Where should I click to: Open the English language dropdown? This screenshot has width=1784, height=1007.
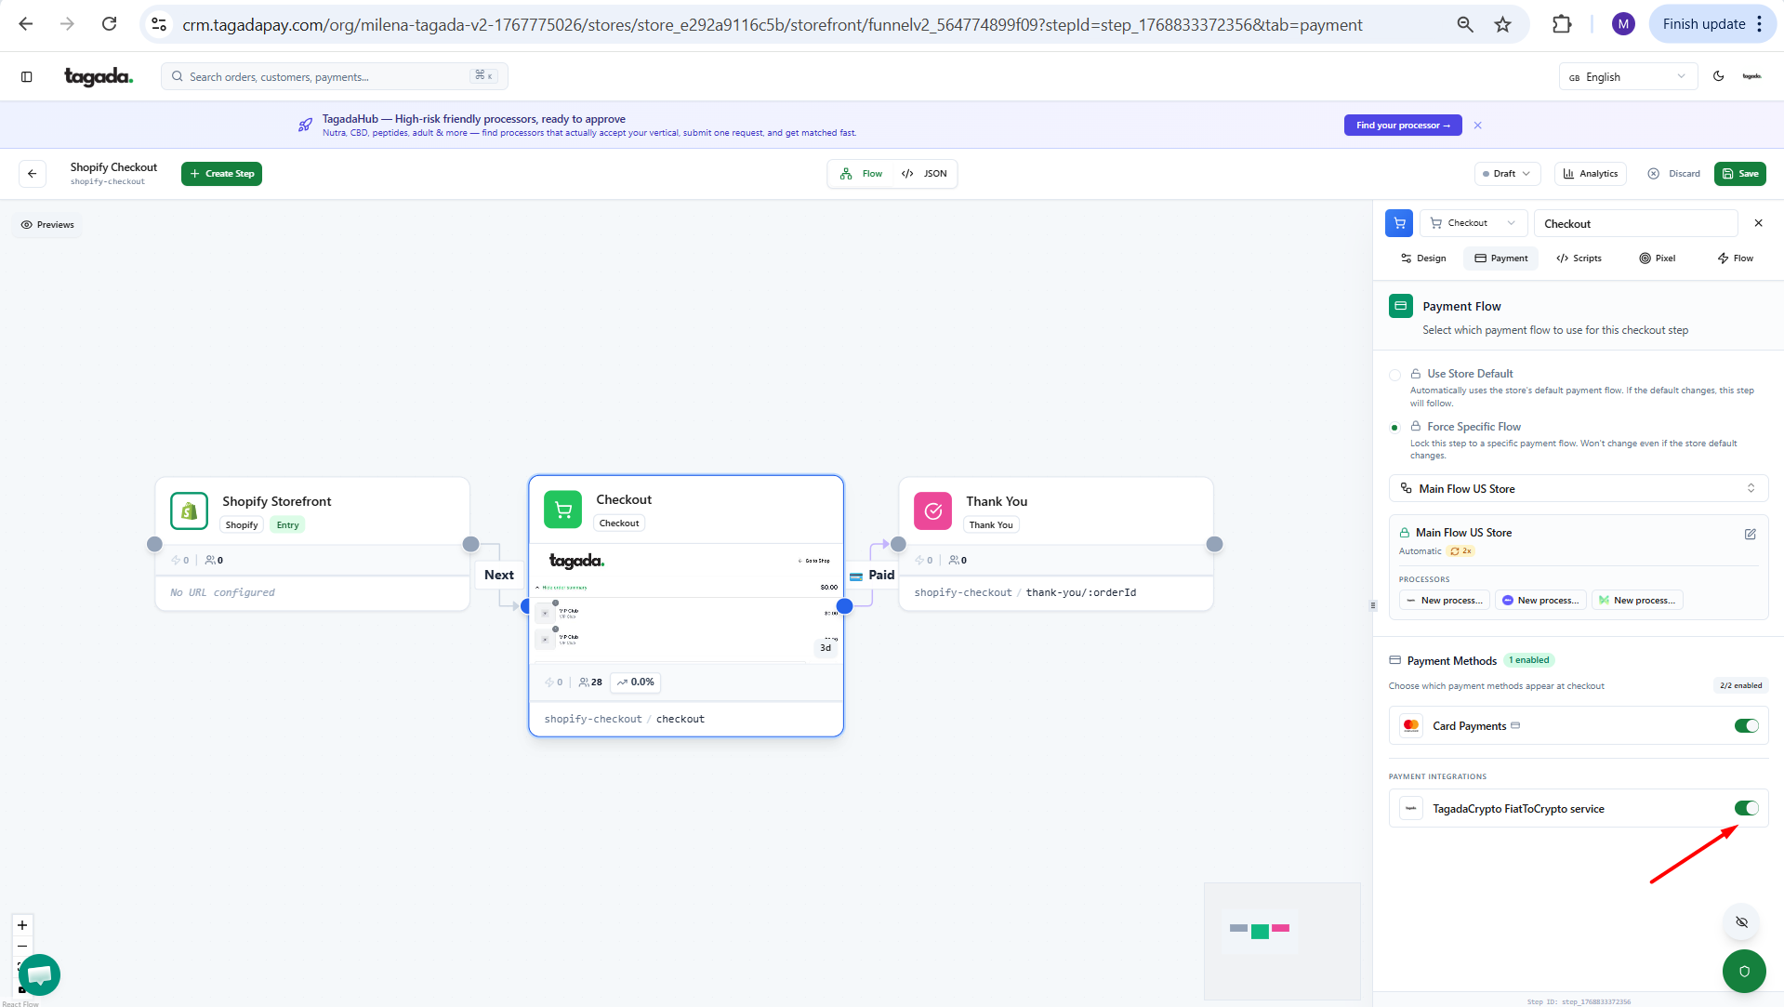tap(1627, 77)
